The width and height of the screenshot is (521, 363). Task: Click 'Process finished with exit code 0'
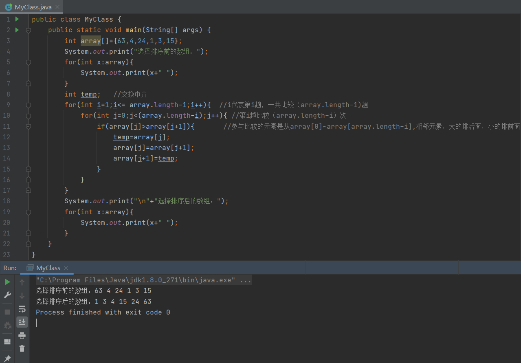tap(103, 312)
